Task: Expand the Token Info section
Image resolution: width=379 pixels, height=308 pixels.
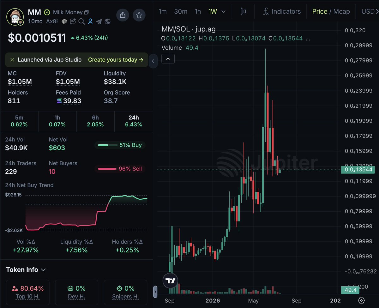Action: 26,270
